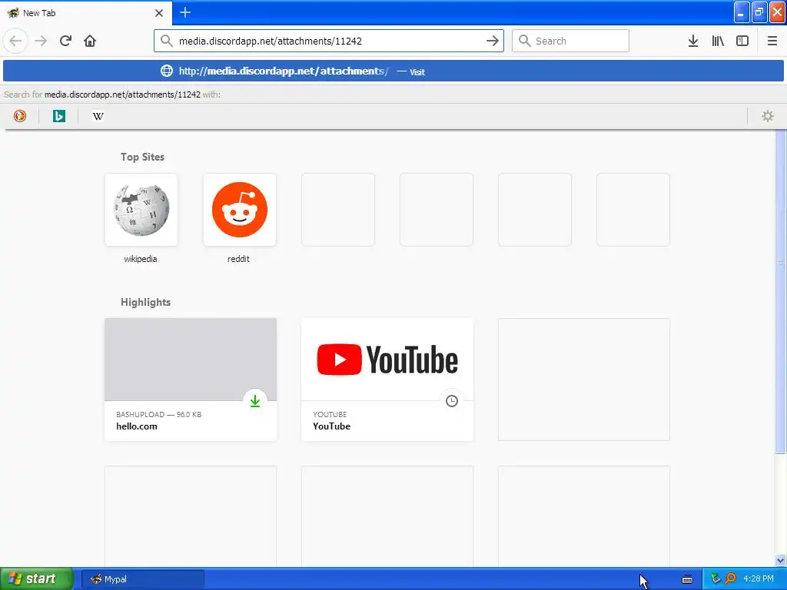787x590 pixels.
Task: Click the Mypal taskbar button
Action: click(x=142, y=579)
